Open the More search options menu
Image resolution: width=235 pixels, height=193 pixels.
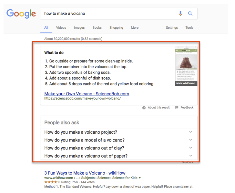click(x=135, y=28)
